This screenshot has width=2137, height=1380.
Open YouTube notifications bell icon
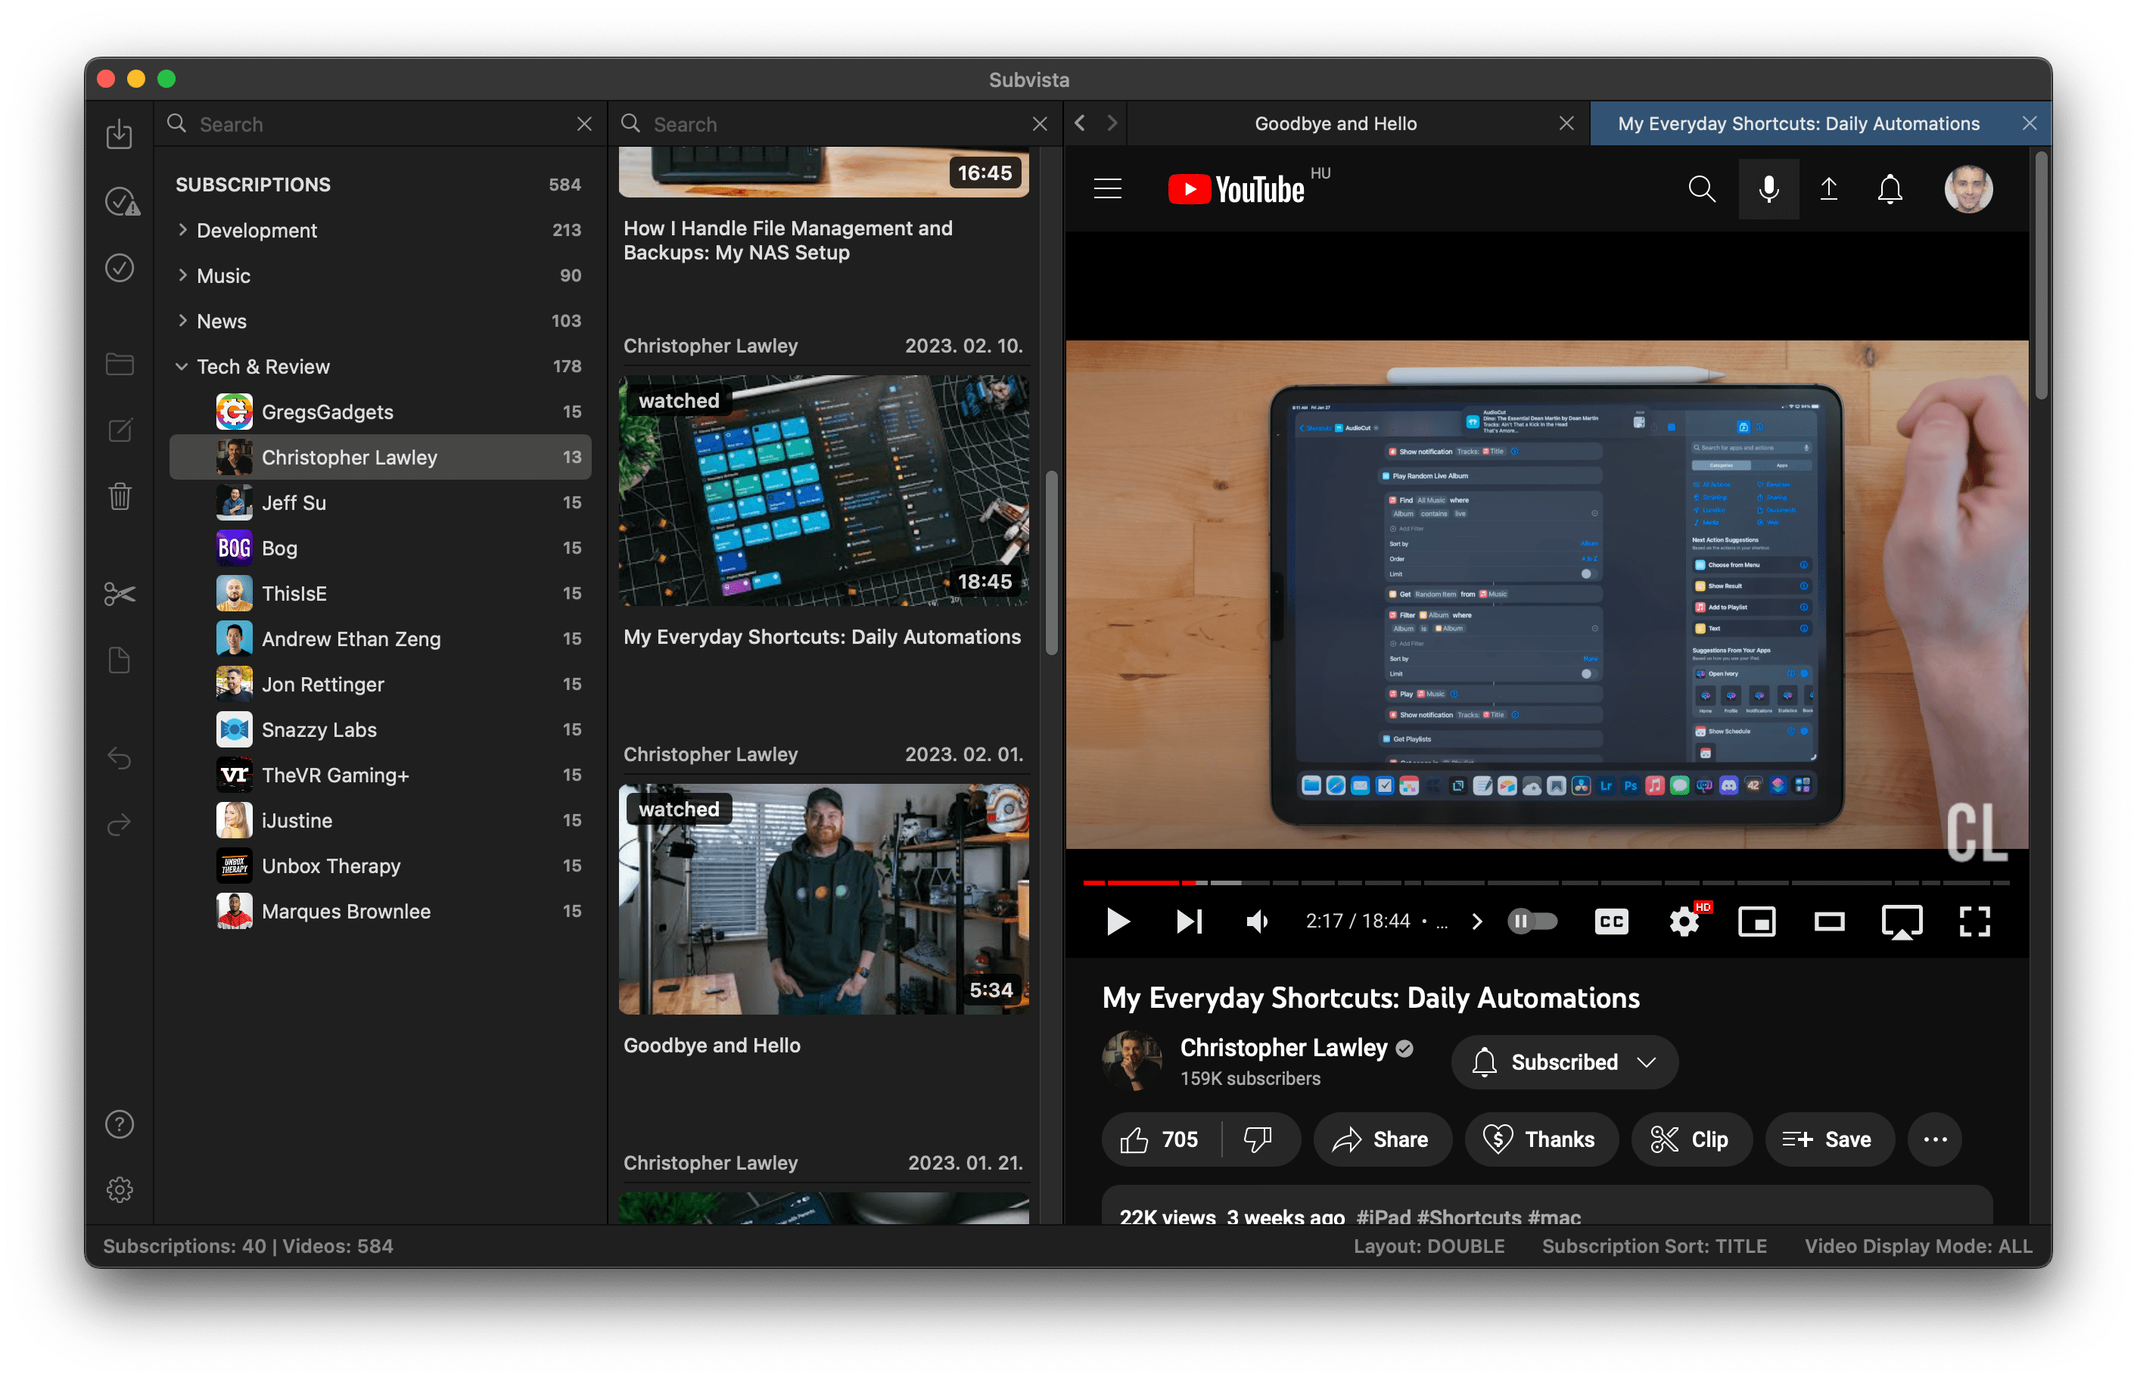pos(1890,189)
